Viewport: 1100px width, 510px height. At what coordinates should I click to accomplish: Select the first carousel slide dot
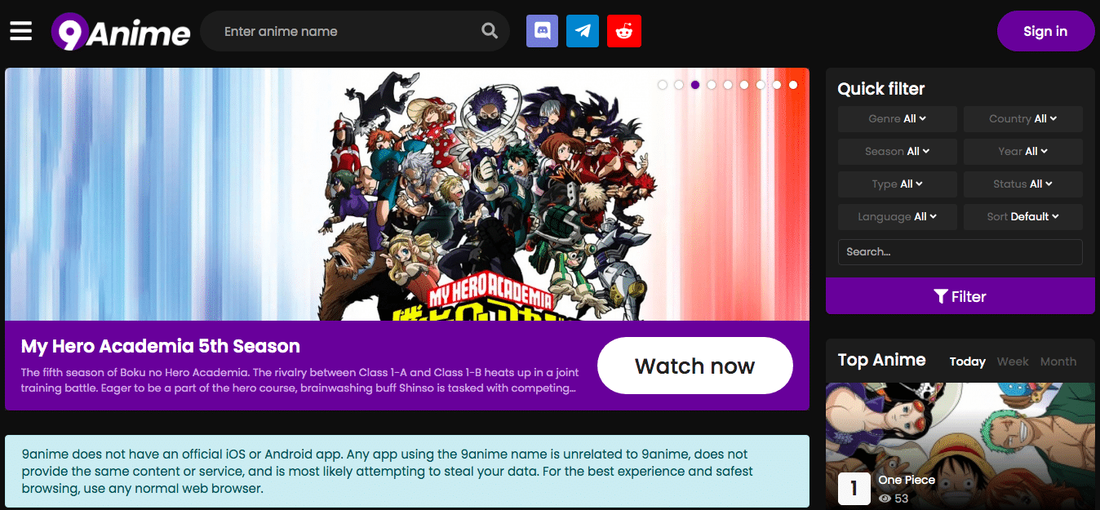[x=663, y=85]
